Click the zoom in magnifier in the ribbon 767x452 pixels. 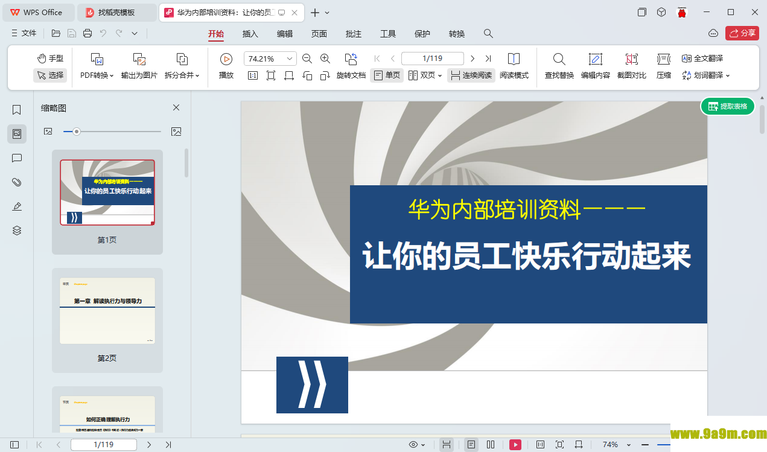(325, 59)
